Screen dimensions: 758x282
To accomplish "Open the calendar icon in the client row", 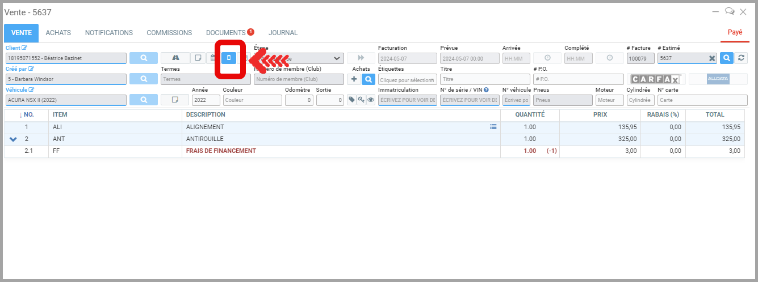I will (212, 58).
